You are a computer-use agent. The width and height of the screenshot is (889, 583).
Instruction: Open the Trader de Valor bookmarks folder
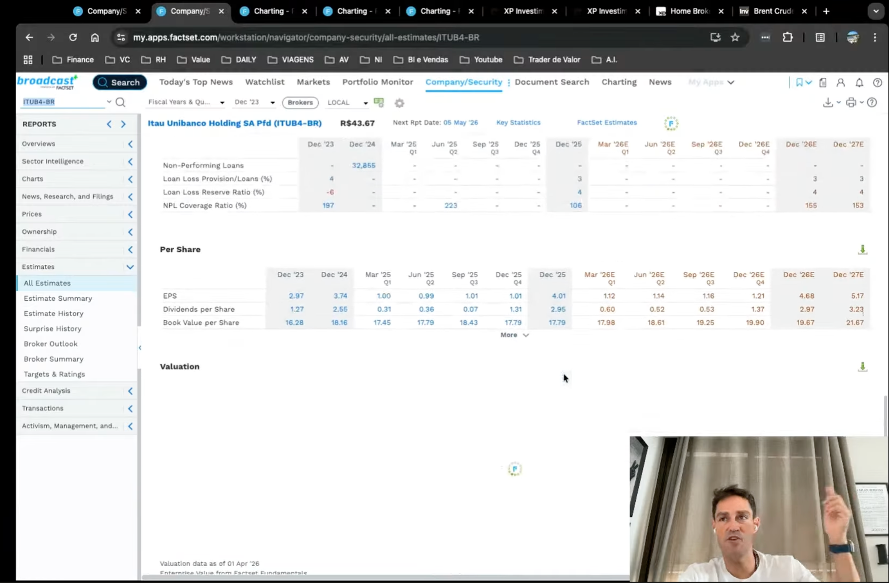548,60
